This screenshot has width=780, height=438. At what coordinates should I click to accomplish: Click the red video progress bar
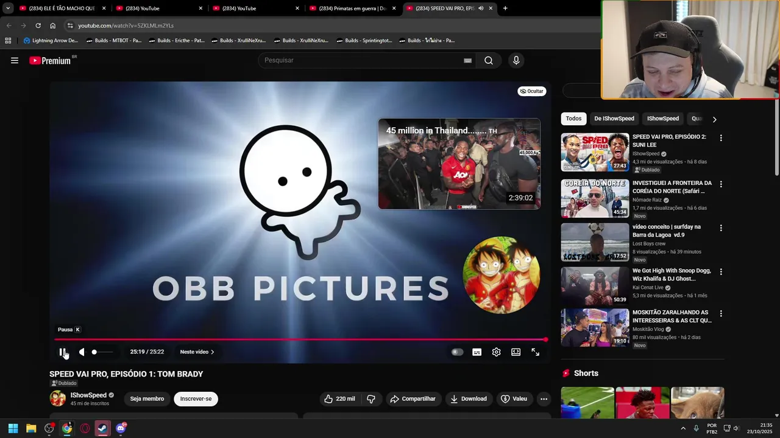coord(300,339)
